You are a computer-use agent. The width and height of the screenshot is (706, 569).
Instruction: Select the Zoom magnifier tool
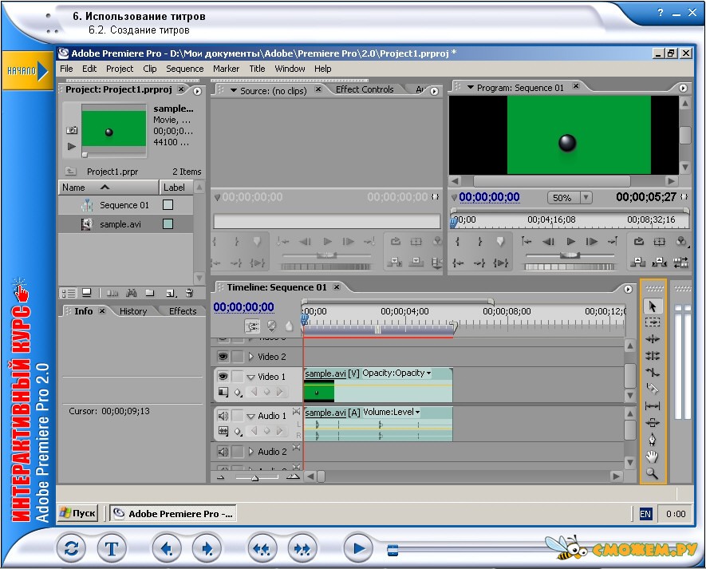[652, 473]
